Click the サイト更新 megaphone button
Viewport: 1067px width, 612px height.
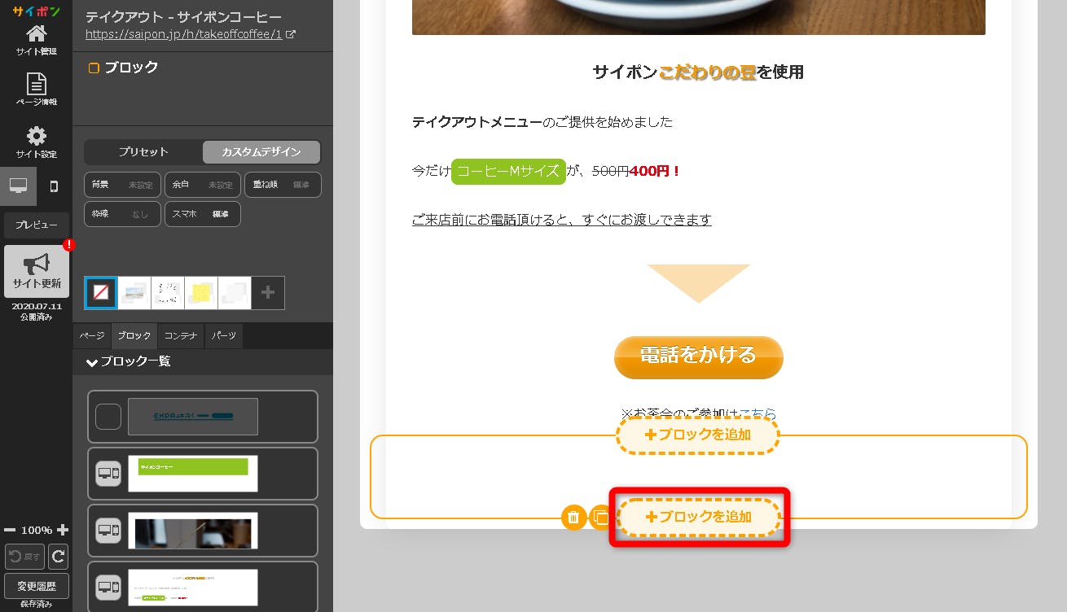(37, 271)
